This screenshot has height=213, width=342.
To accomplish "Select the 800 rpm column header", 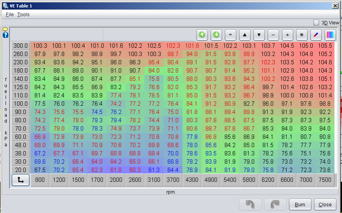I will pos(40,181).
